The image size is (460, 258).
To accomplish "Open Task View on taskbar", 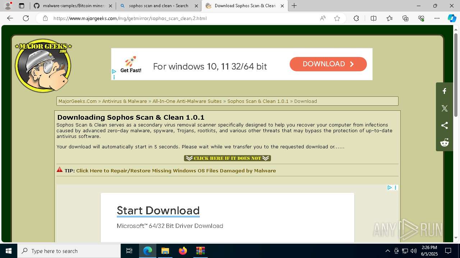I will (129, 251).
